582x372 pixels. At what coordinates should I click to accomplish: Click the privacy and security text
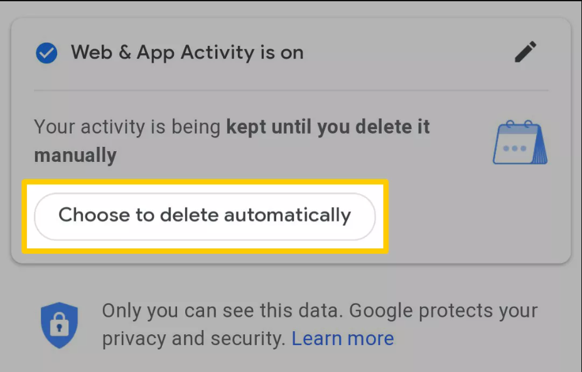pos(194,339)
